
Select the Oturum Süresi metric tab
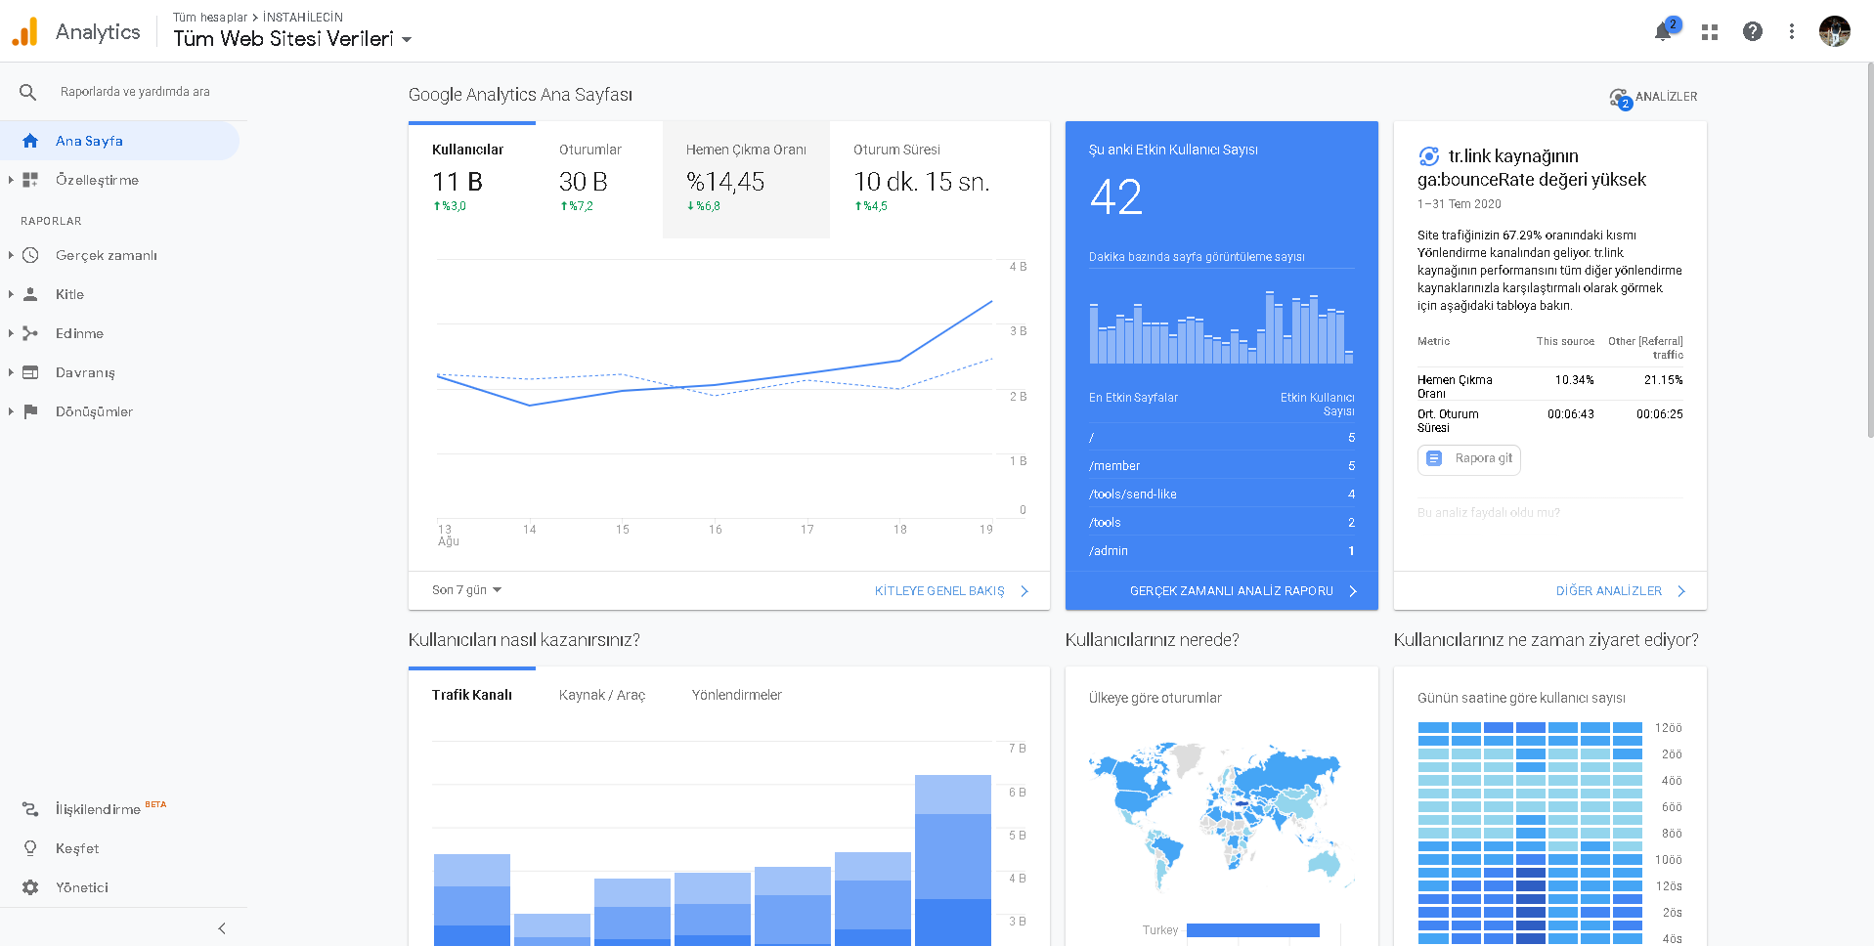[922, 180]
